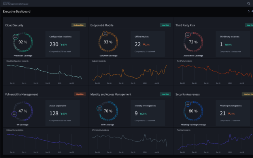Open the search icon in top bar
Viewport: 253px width, 158px height.
tap(249, 4)
